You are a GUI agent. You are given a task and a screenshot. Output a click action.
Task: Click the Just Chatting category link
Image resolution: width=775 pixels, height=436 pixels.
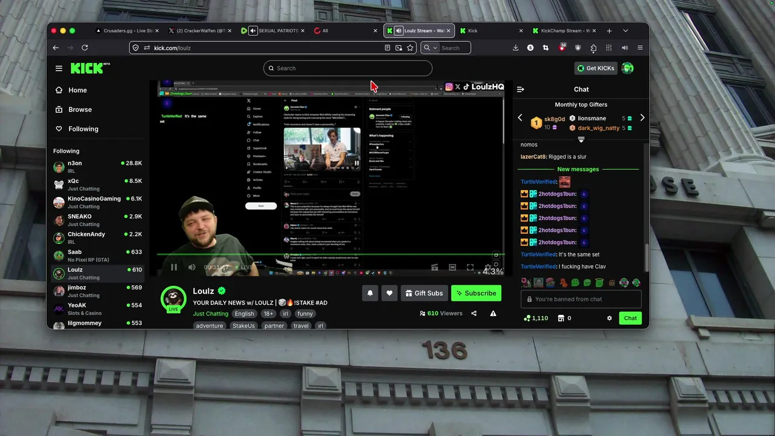211,314
